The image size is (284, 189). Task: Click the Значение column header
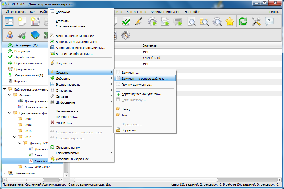coord(149,45)
